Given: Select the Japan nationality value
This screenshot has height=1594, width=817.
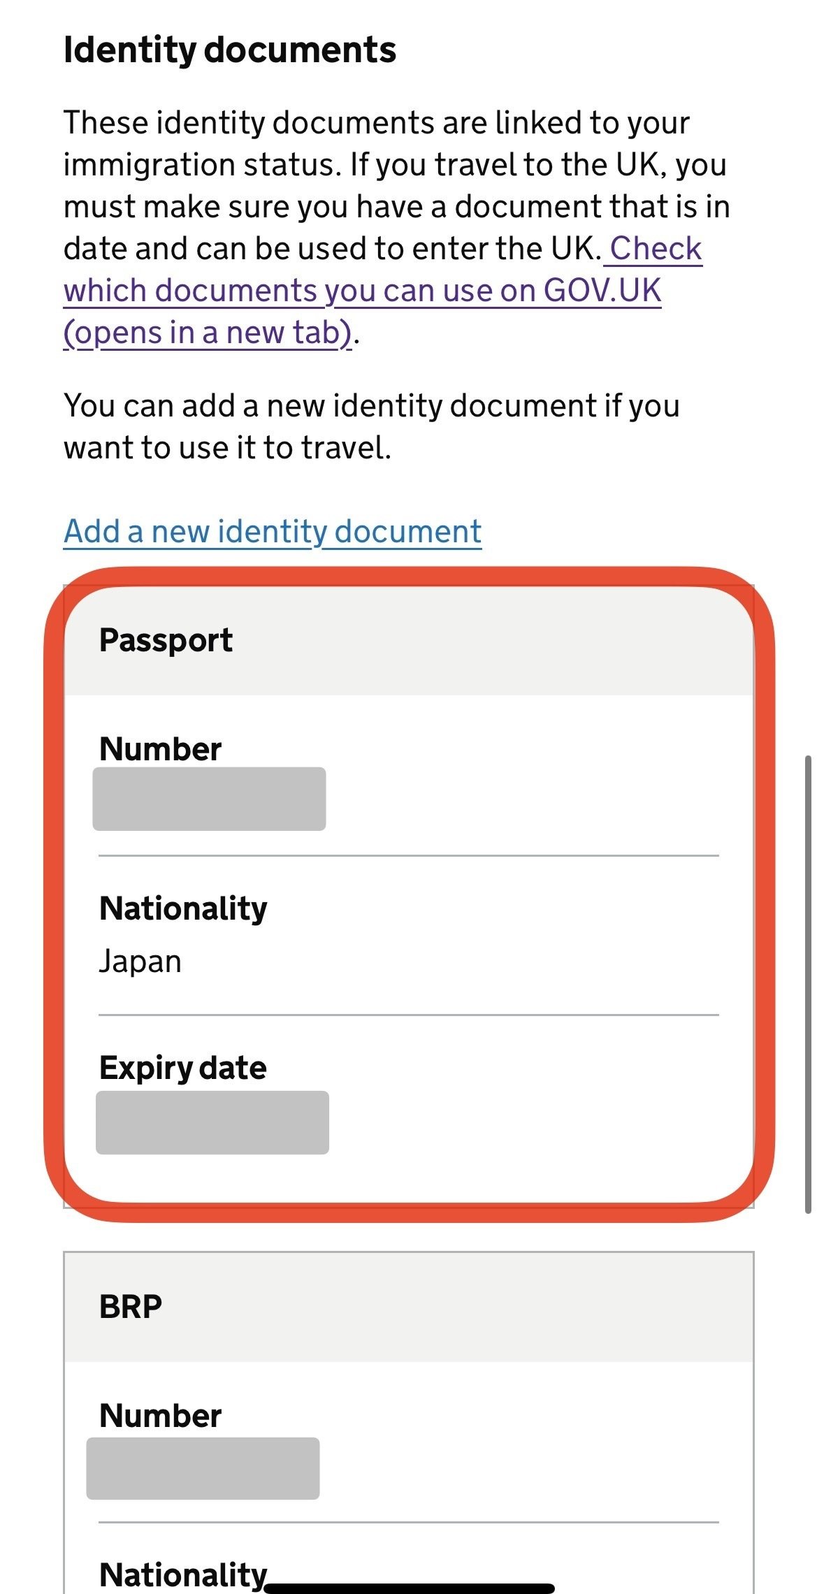Looking at the screenshot, I should coord(140,962).
